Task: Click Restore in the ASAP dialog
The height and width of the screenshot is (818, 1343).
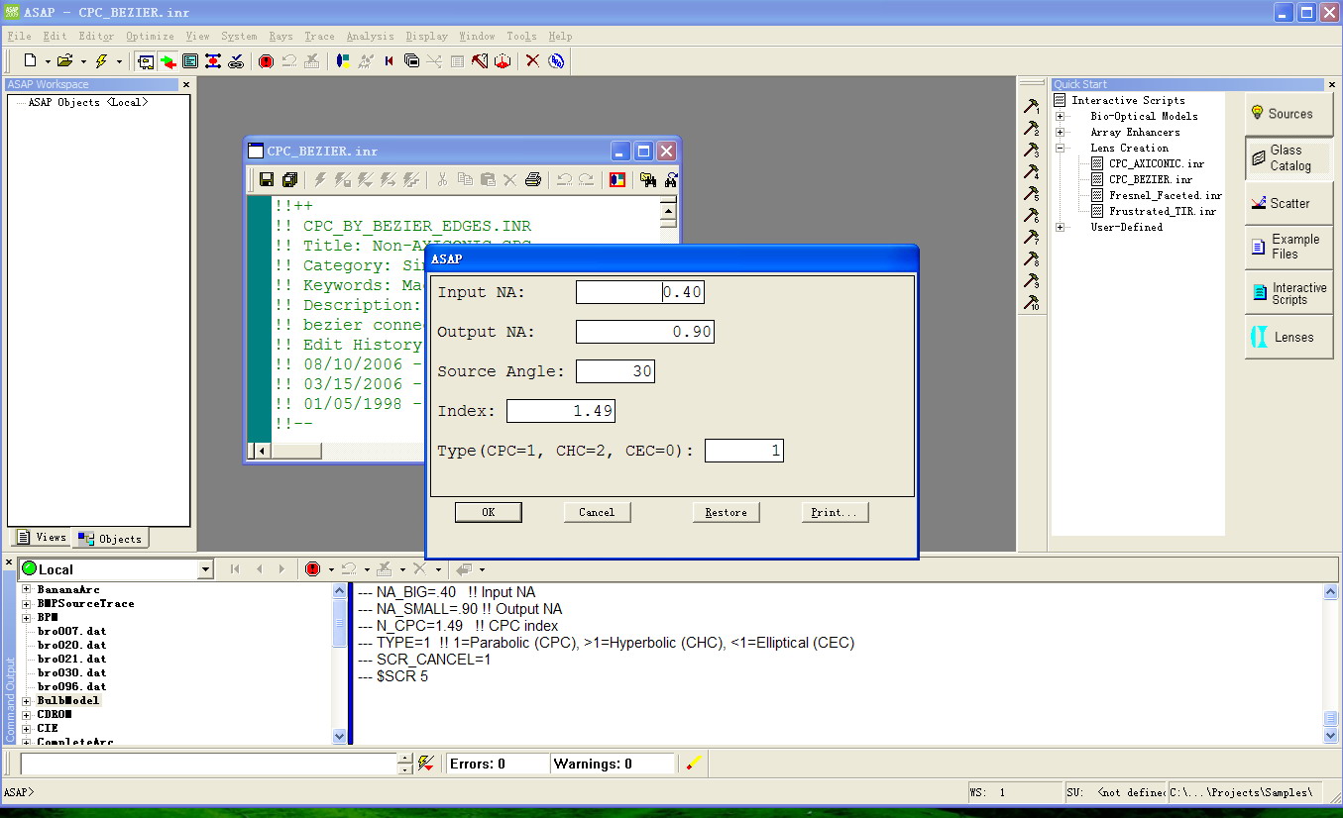Action: pos(726,512)
